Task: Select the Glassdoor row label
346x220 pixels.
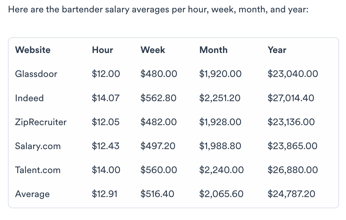Action: [x=36, y=74]
